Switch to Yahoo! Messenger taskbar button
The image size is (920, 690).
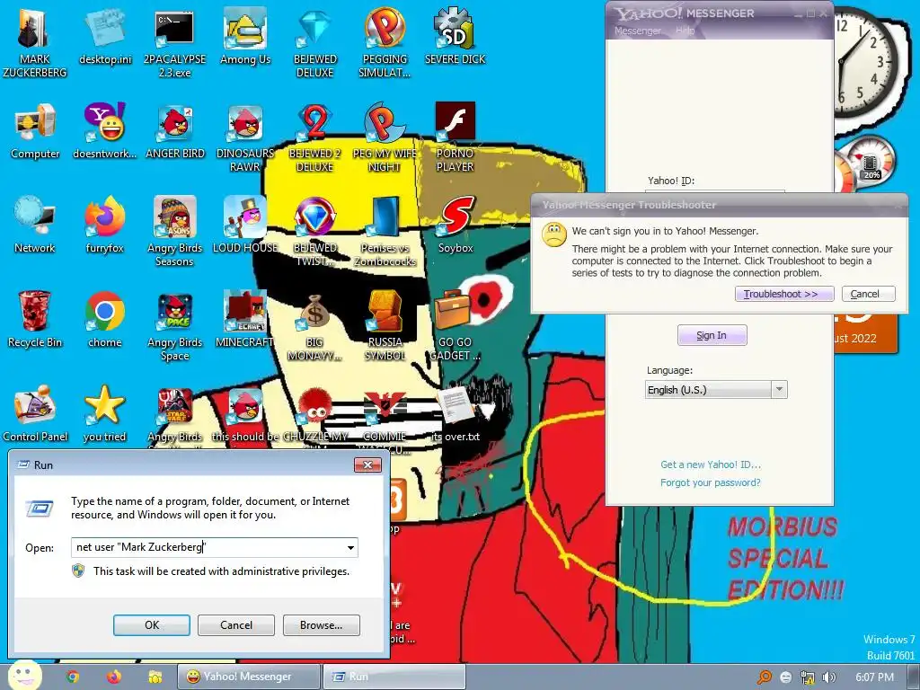click(x=249, y=677)
